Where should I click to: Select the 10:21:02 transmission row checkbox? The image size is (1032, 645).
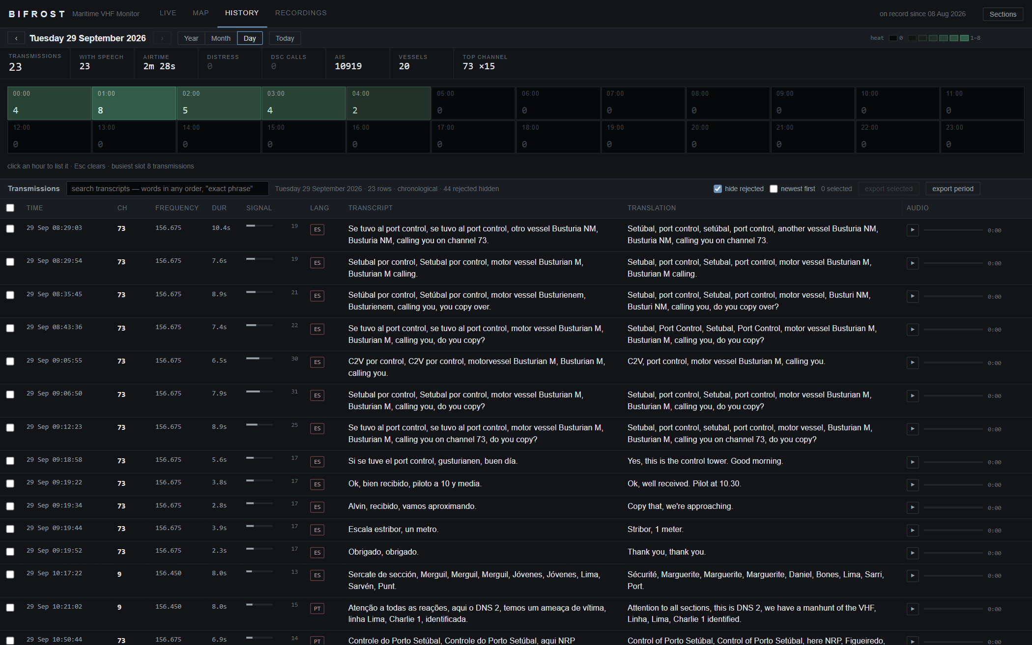[x=10, y=608]
